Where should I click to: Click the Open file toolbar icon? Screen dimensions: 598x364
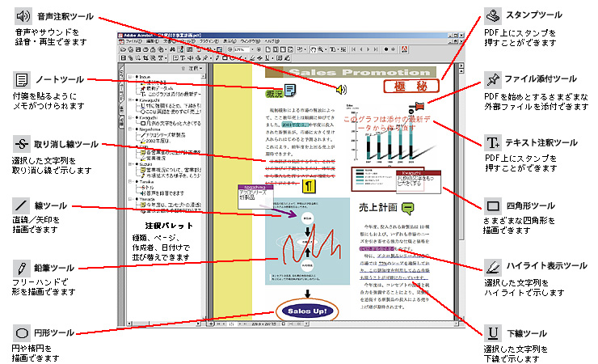pyautogui.click(x=123, y=49)
